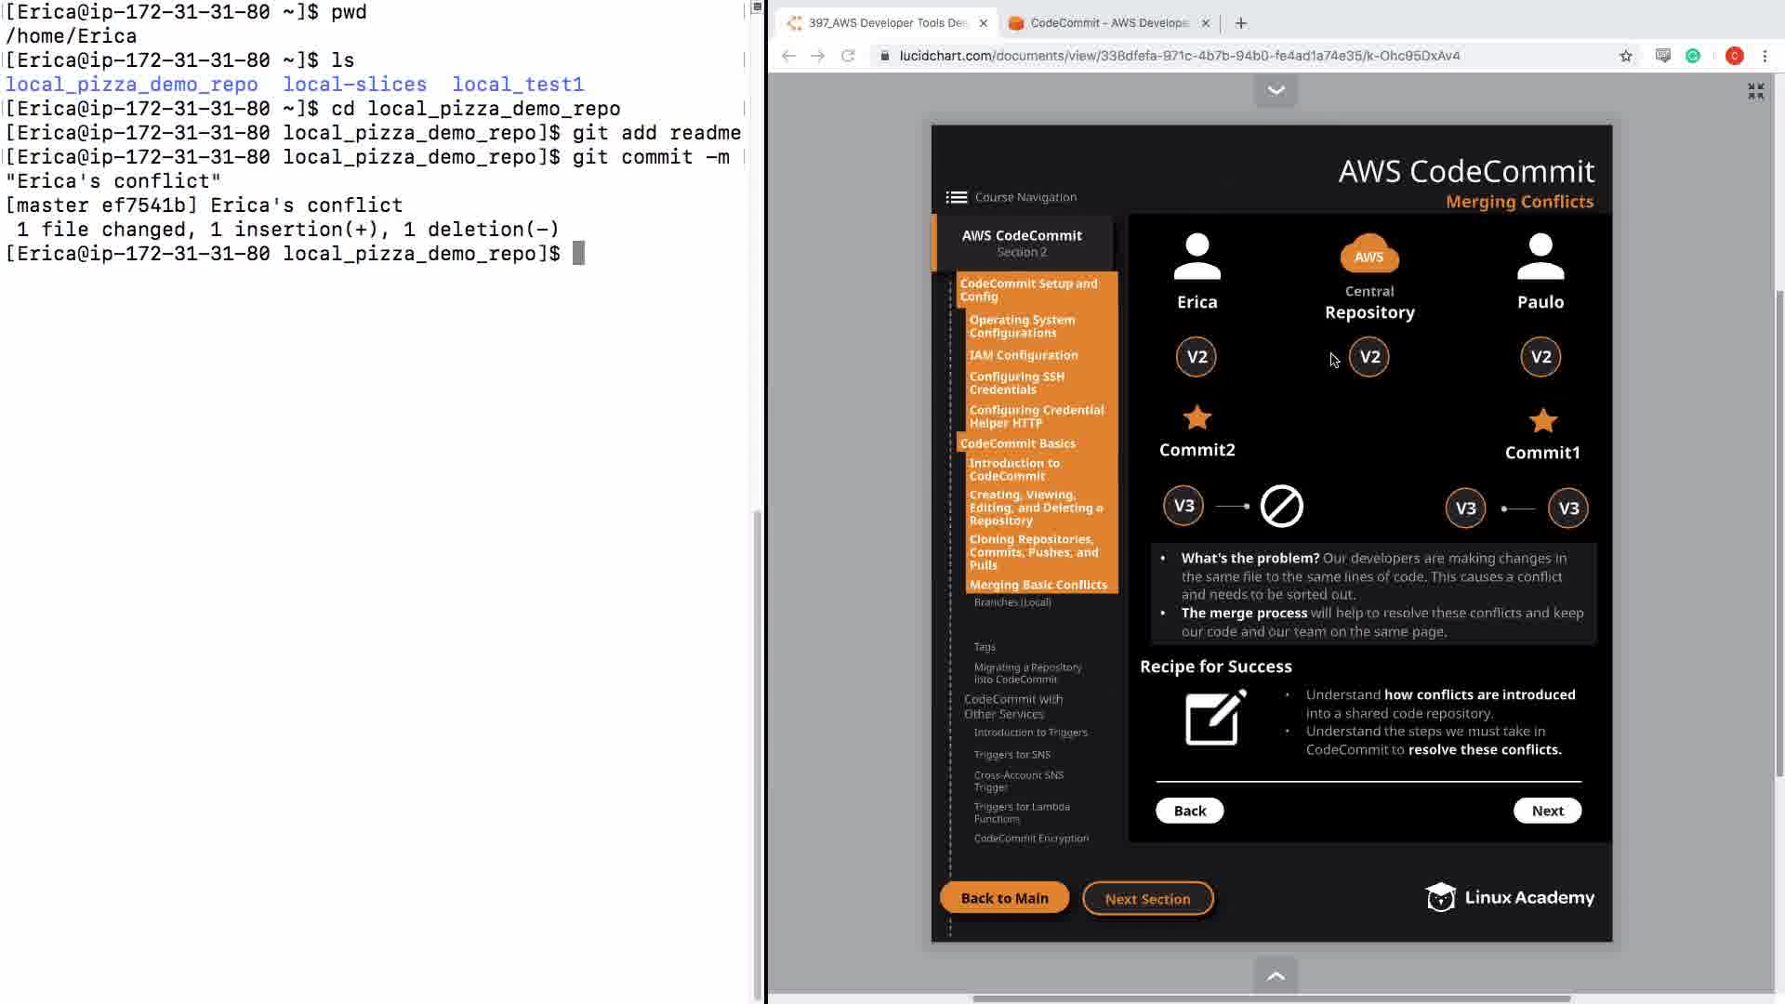Click the browser reload icon
Viewport: 1785px width, 1004px height.
click(x=848, y=56)
